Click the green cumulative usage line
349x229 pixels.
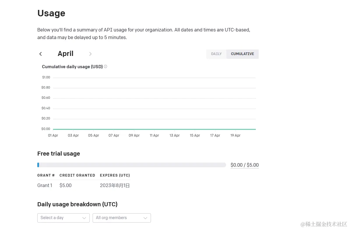pos(154,129)
